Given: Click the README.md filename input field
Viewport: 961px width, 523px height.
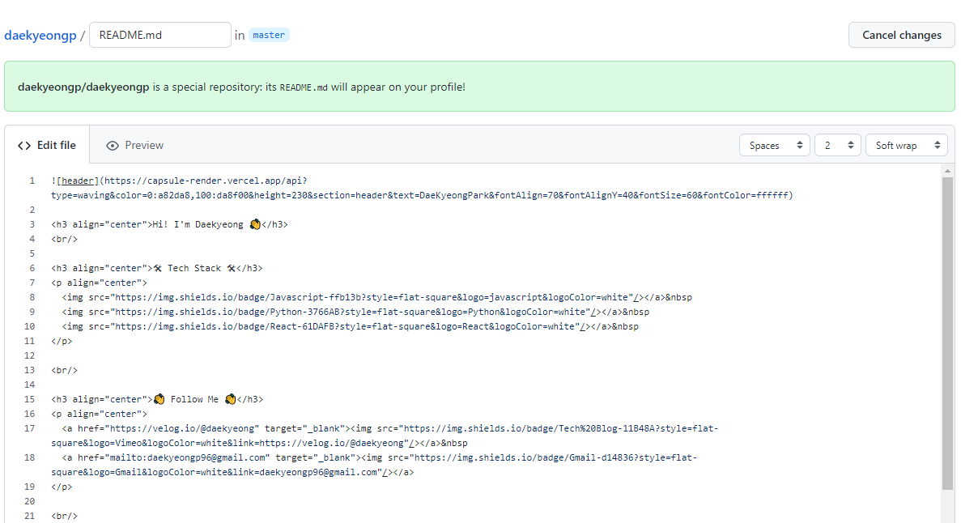Looking at the screenshot, I should [x=160, y=35].
